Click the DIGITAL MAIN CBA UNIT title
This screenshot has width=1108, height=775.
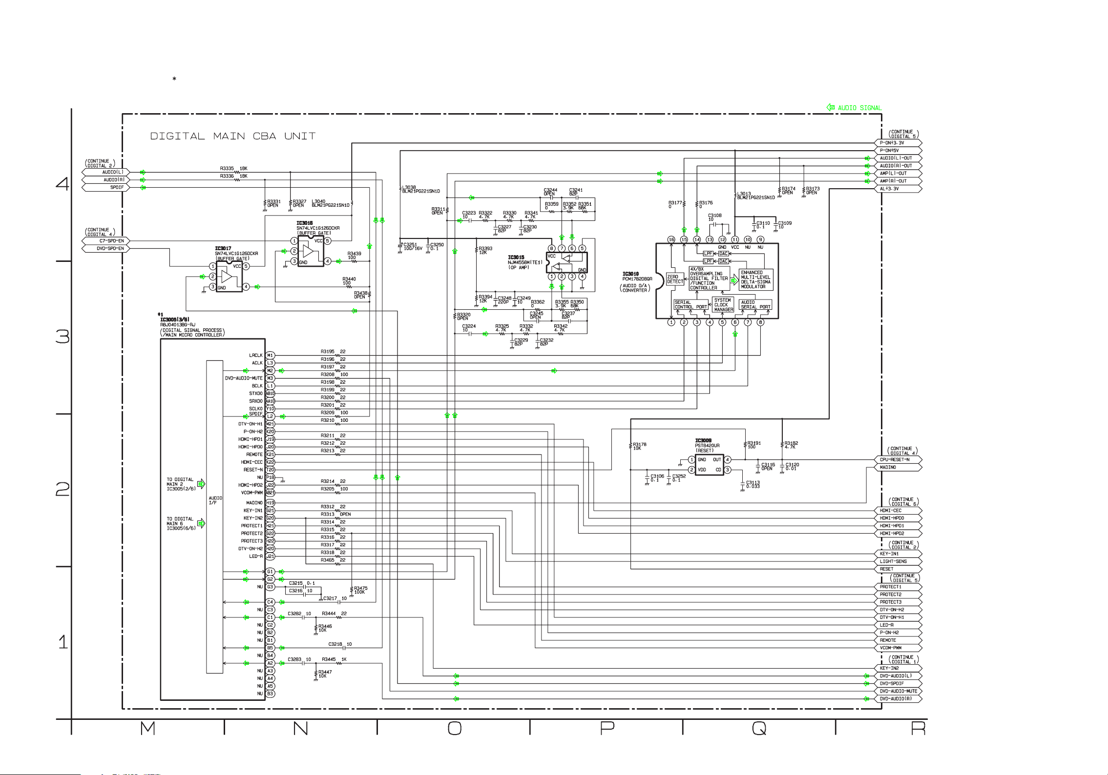pyautogui.click(x=232, y=136)
